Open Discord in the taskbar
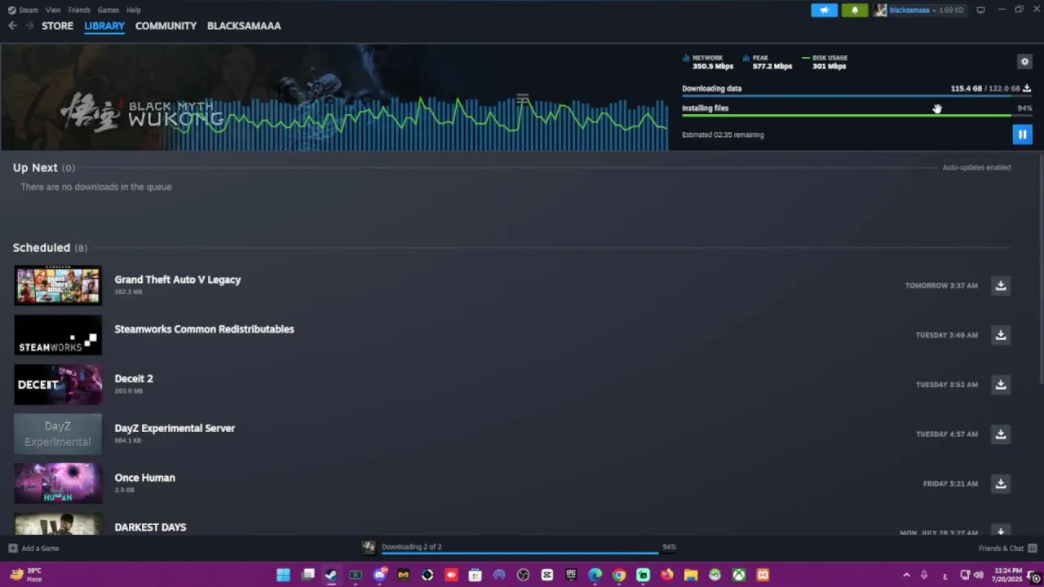1044x587 pixels. click(x=379, y=575)
